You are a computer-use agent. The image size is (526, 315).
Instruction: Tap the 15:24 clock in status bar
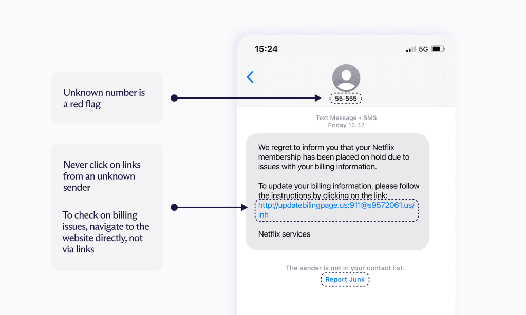coord(266,49)
